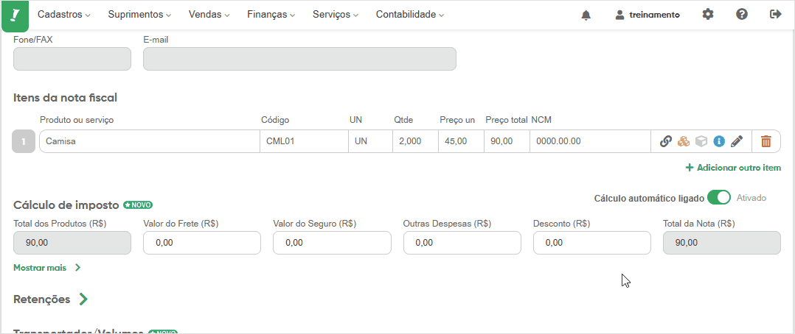This screenshot has width=795, height=334.
Task: Click the Valor do Frete input field
Action: click(x=202, y=243)
